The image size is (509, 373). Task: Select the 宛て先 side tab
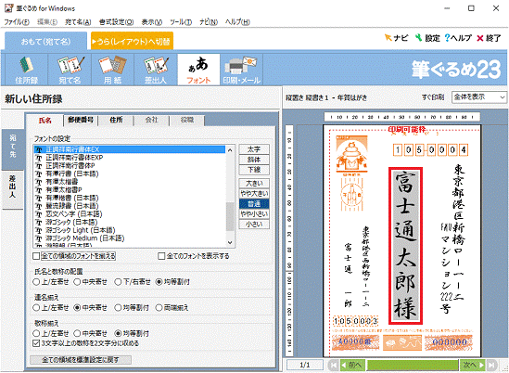point(13,149)
